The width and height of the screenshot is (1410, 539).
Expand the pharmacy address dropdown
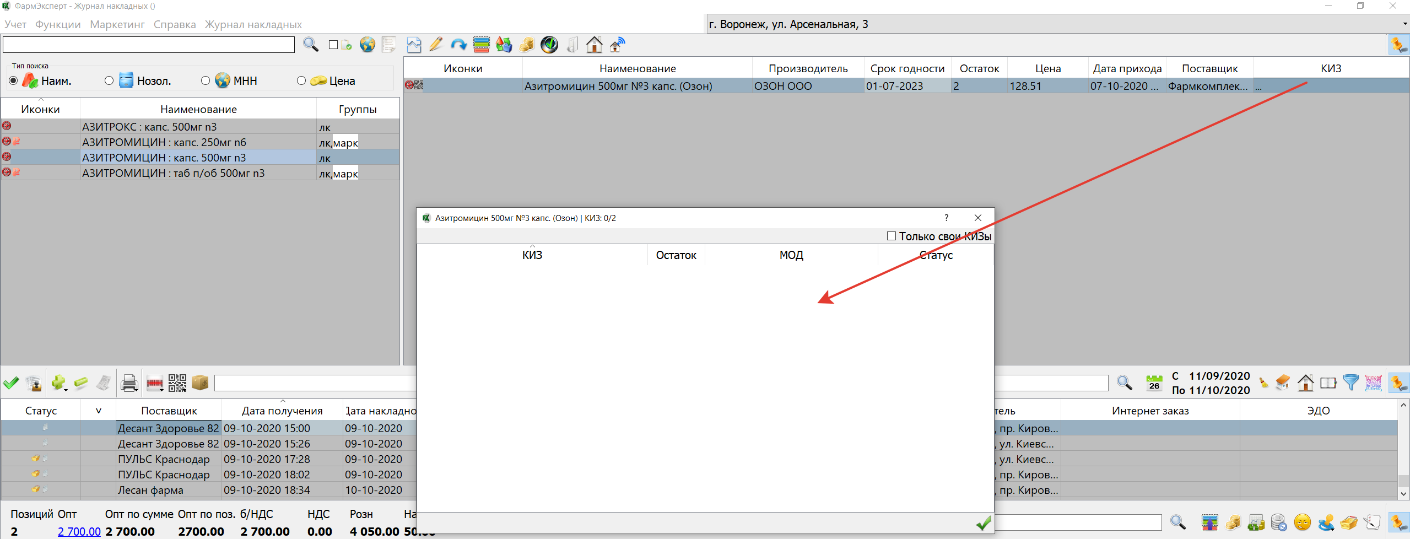pos(1404,24)
